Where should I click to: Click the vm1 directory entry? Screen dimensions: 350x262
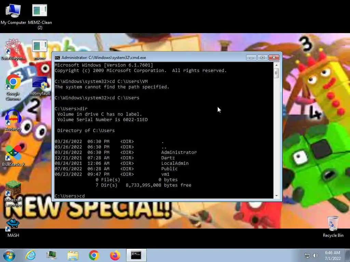click(x=165, y=174)
